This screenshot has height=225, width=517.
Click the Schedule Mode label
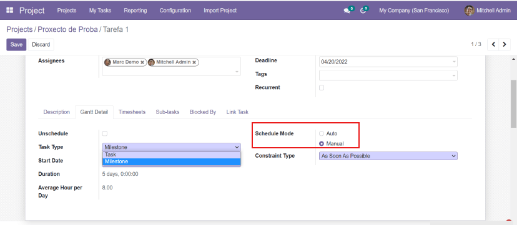(x=274, y=133)
